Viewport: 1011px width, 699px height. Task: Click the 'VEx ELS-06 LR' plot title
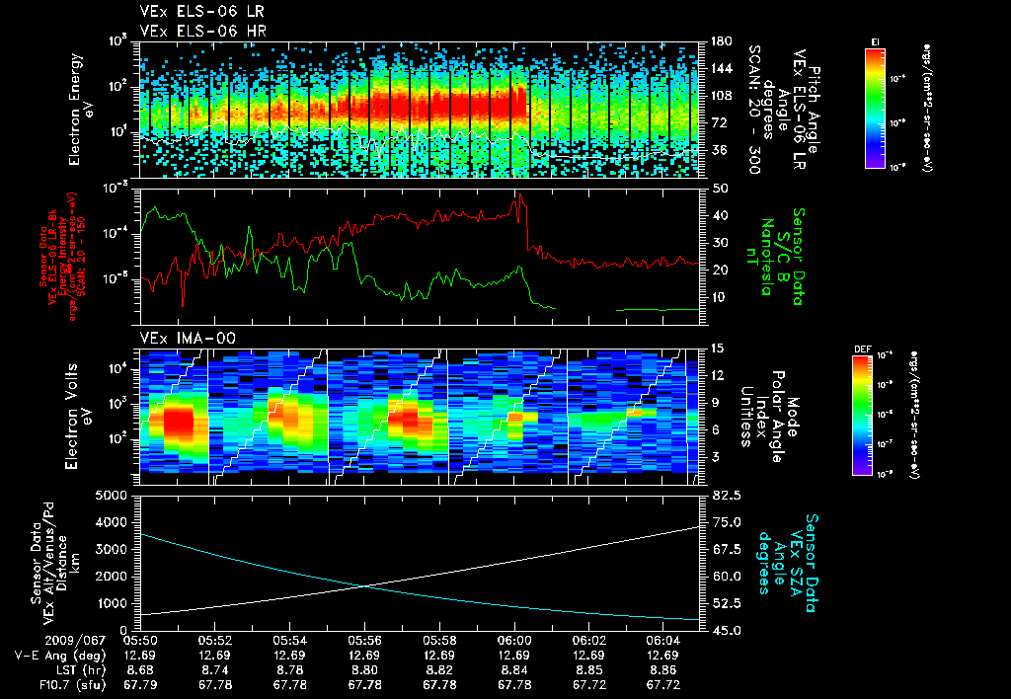pyautogui.click(x=201, y=12)
